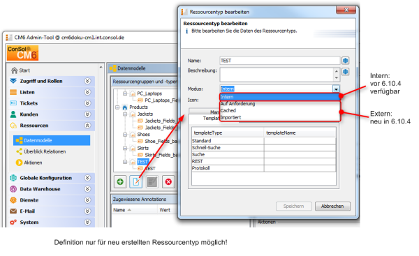419x256 pixels.
Task: Expand the Data Warehouse chevron
Action: [87, 189]
